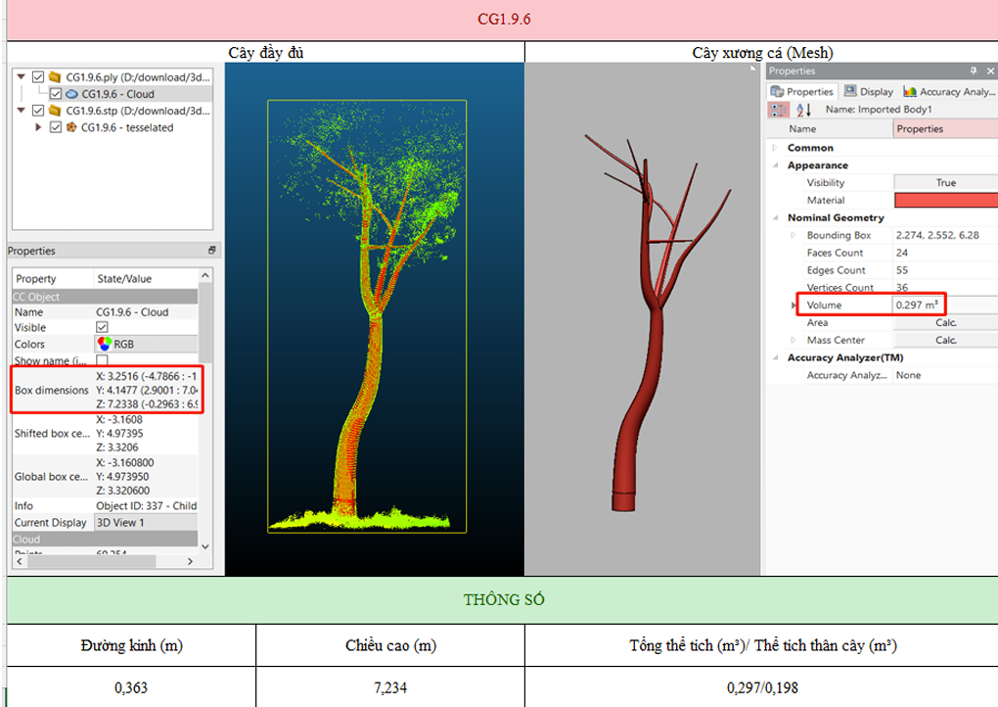Uncheck the CG1.9.6 - Cloud checkbox
This screenshot has height=707, width=998.
pos(55,94)
